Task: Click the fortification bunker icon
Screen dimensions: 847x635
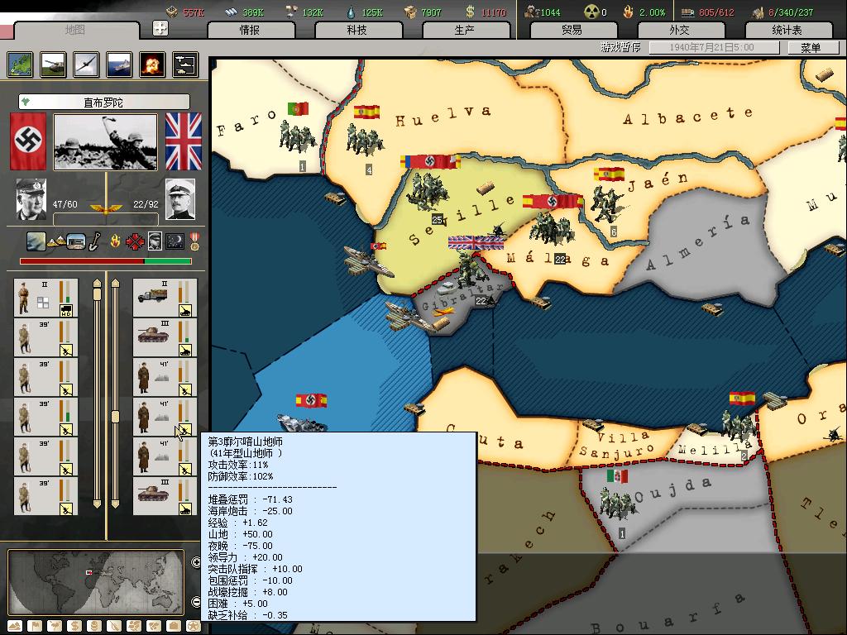Action: tap(75, 241)
